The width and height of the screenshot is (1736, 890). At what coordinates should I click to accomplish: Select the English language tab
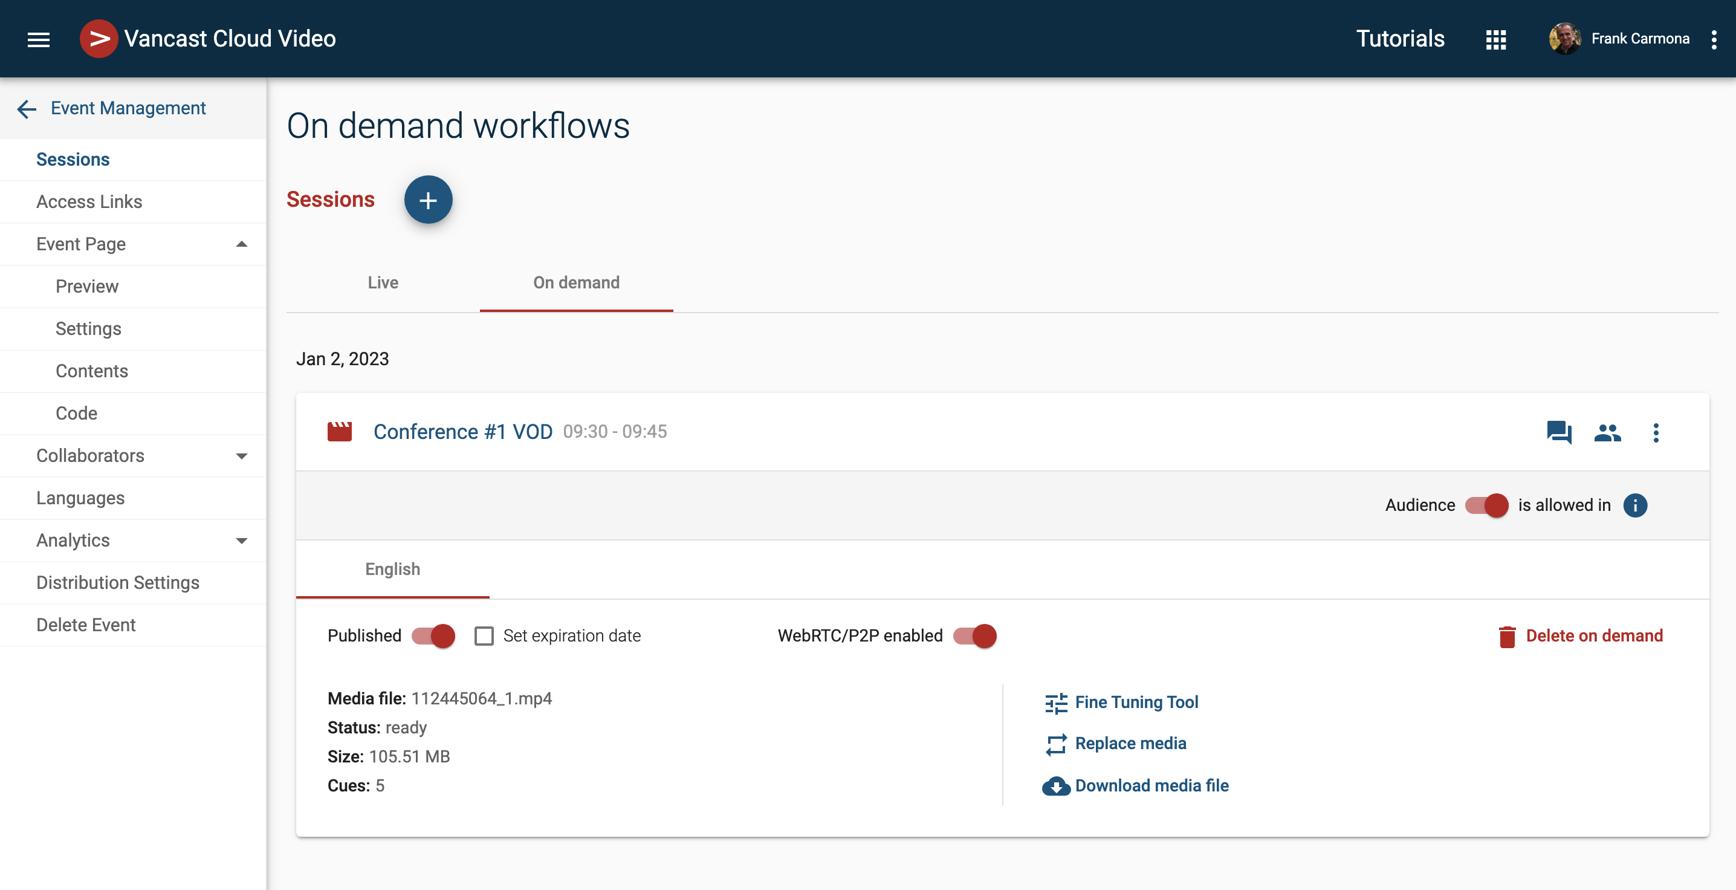click(x=392, y=569)
